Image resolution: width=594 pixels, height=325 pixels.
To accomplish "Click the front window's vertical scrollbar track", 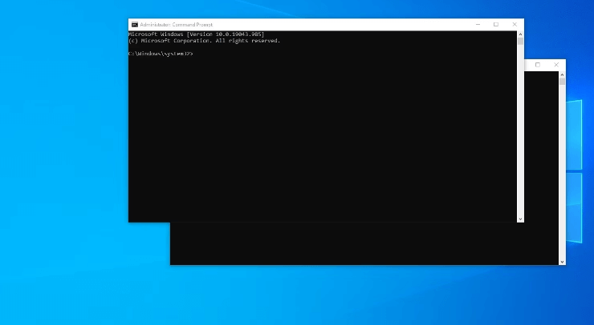I will [x=520, y=128].
